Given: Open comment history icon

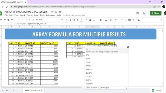Looking at the screenshot, I should coord(137,13).
